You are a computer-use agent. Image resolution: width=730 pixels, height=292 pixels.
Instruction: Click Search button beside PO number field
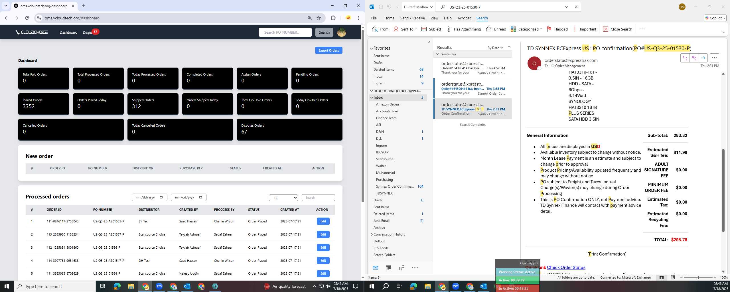324,32
